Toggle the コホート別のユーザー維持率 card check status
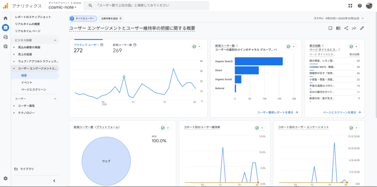 point(260,128)
